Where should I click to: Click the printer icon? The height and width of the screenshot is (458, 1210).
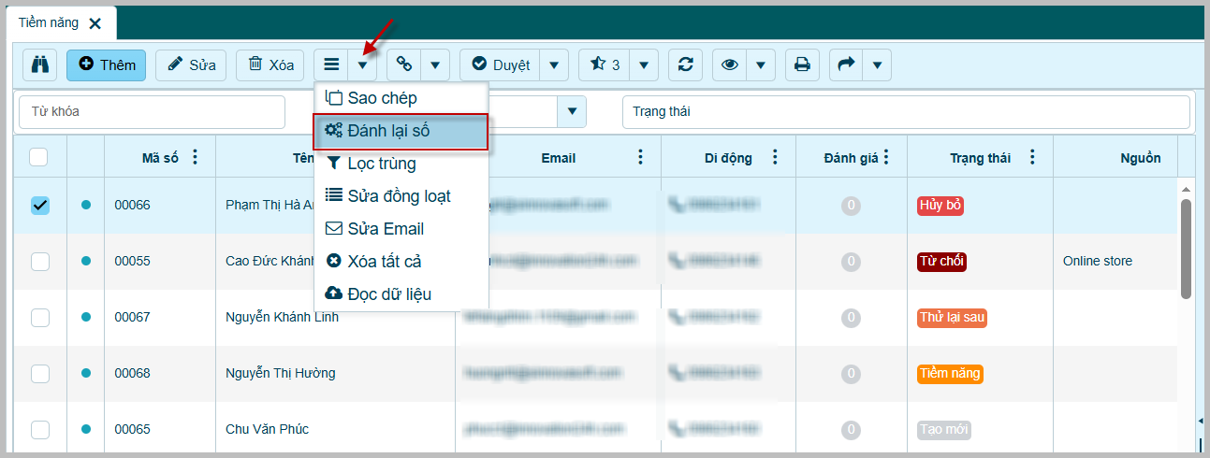(x=801, y=64)
